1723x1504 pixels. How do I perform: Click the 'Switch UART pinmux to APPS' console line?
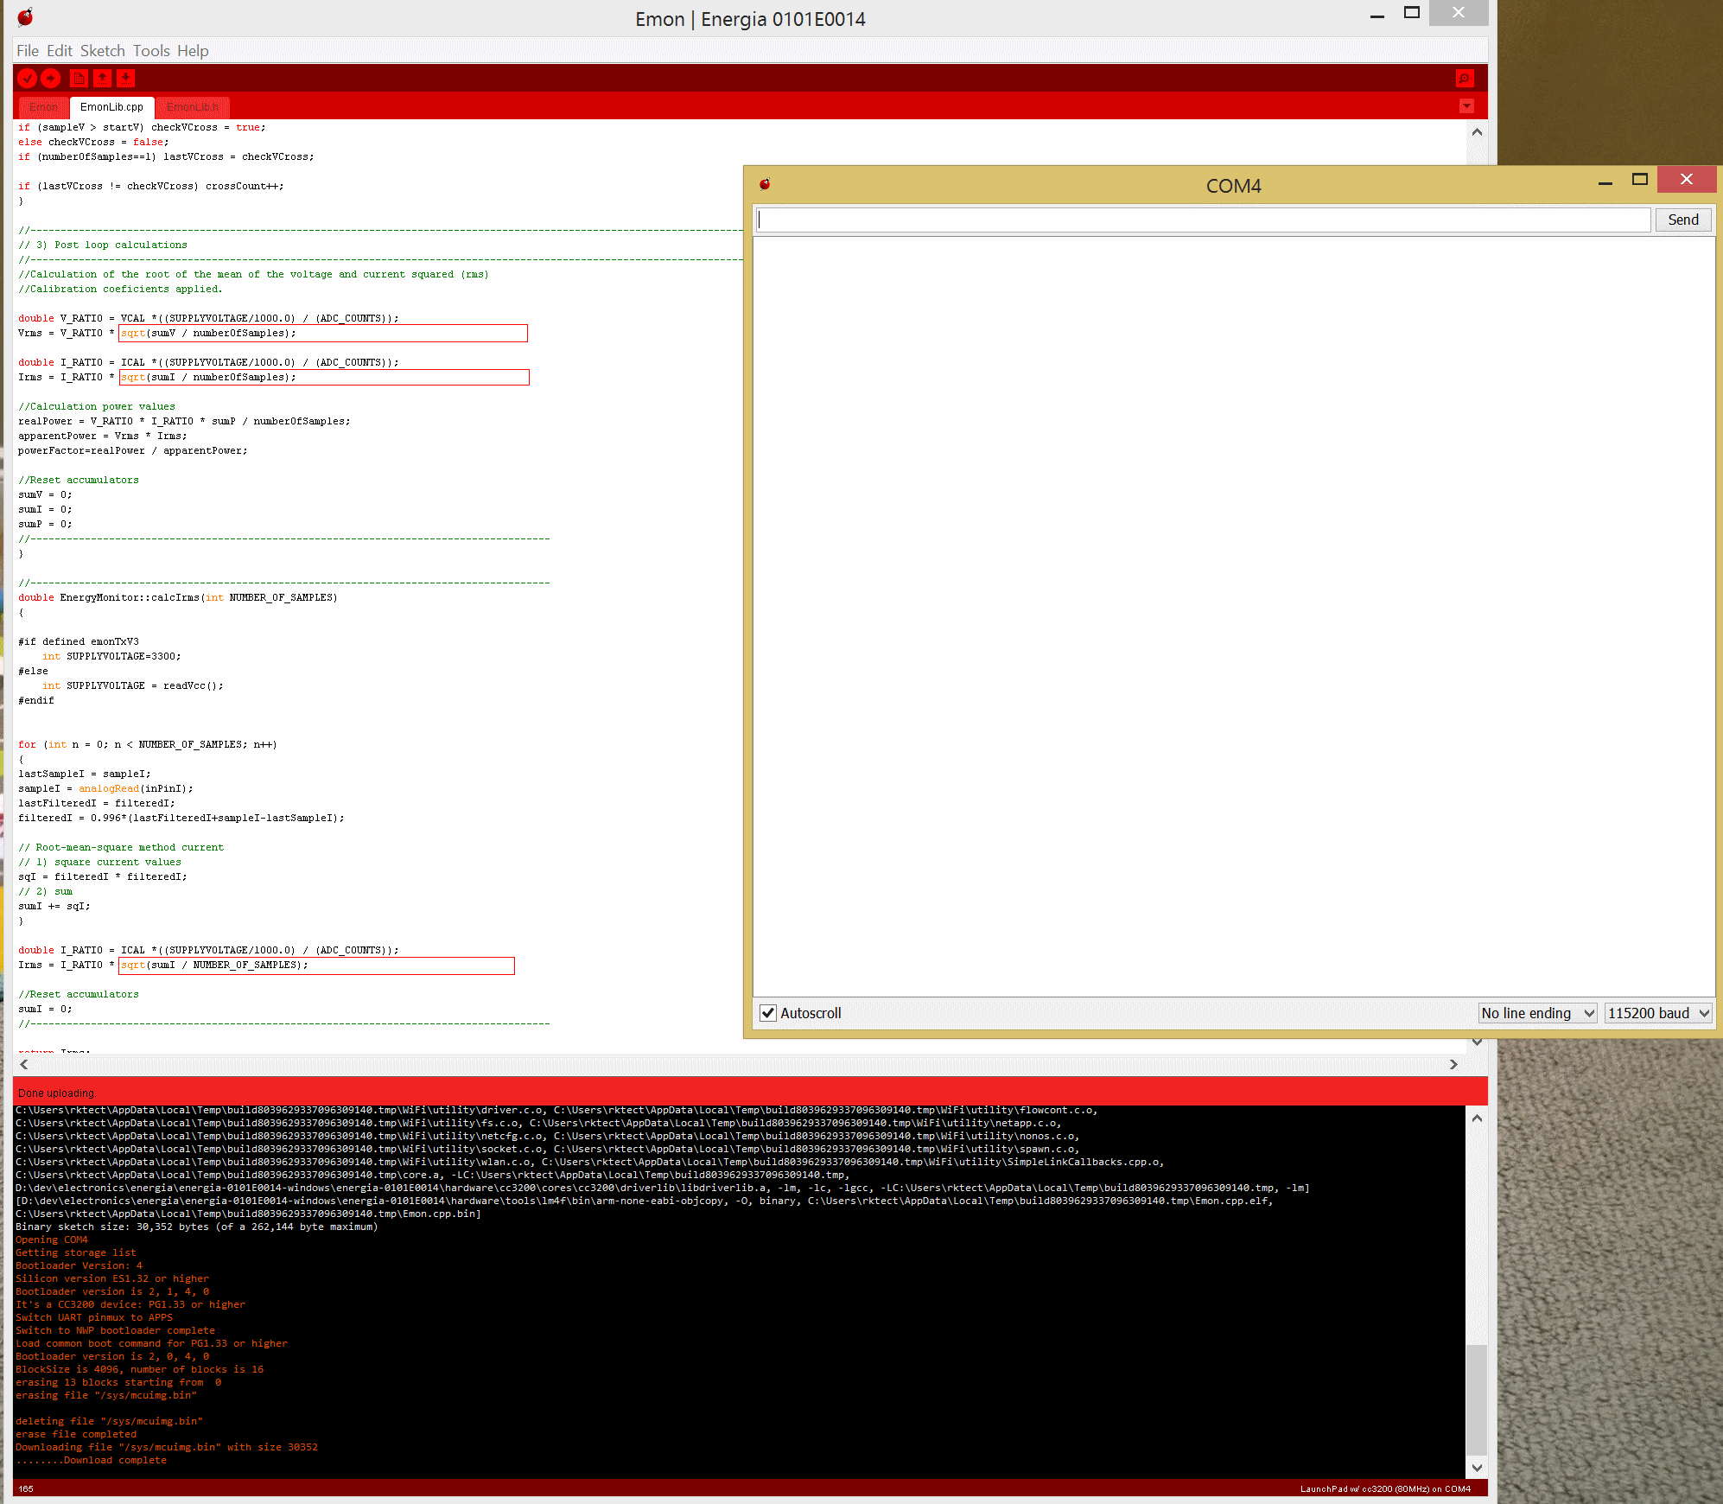[94, 1317]
